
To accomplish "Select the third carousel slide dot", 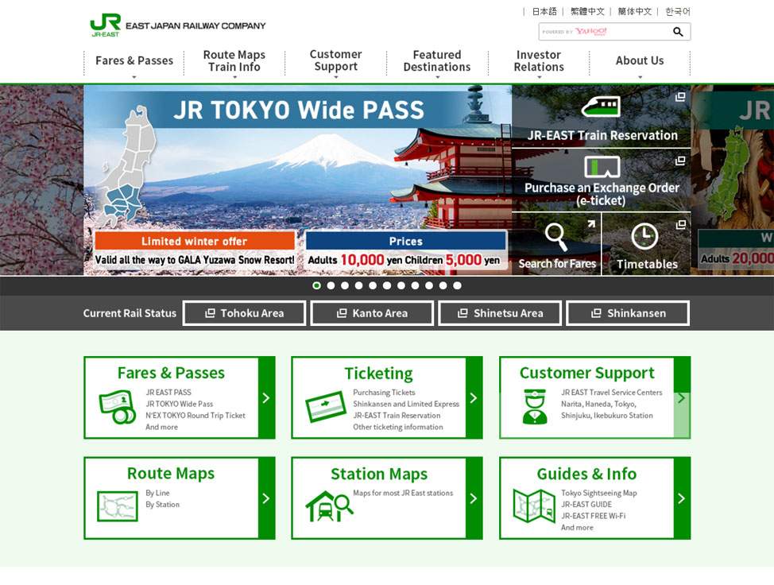I will (x=345, y=285).
